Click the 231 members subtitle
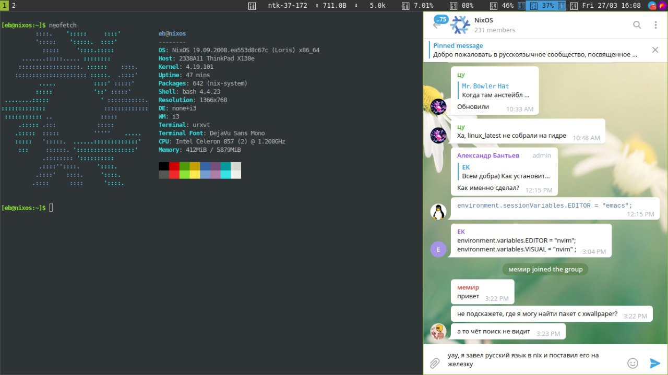 [x=495, y=30]
